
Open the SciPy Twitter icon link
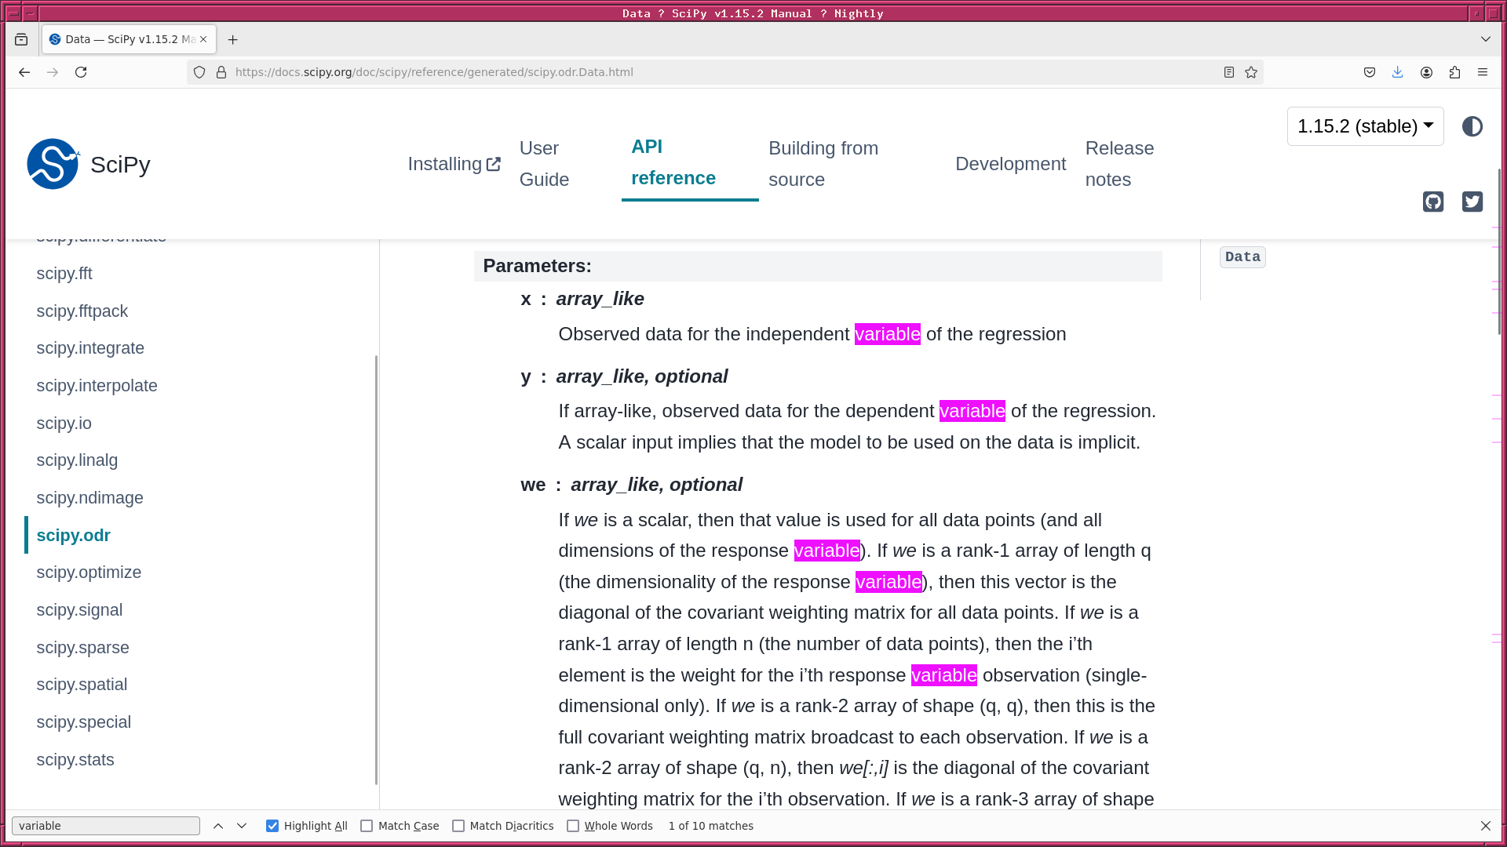pyautogui.click(x=1472, y=202)
